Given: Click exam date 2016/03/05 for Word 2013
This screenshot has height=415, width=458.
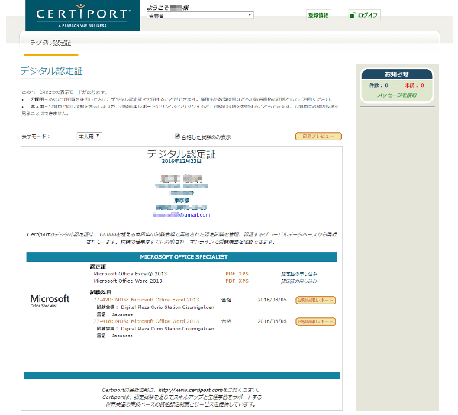Looking at the screenshot, I should (272, 321).
